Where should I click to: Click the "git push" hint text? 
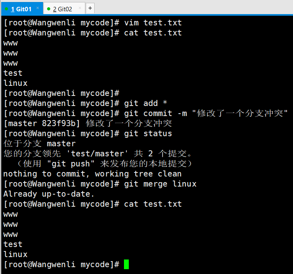[71, 164]
